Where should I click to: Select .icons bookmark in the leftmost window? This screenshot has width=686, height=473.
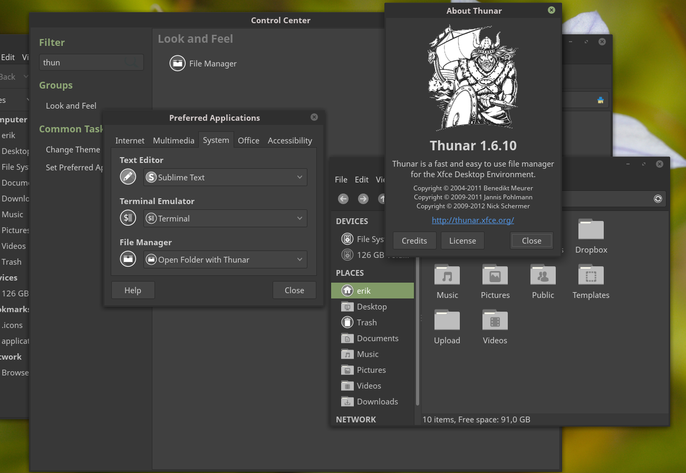pyautogui.click(x=12, y=325)
